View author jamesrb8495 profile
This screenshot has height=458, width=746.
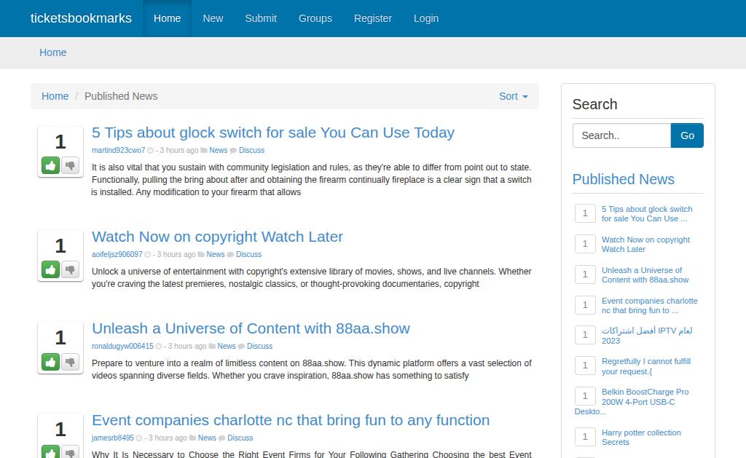coord(113,438)
